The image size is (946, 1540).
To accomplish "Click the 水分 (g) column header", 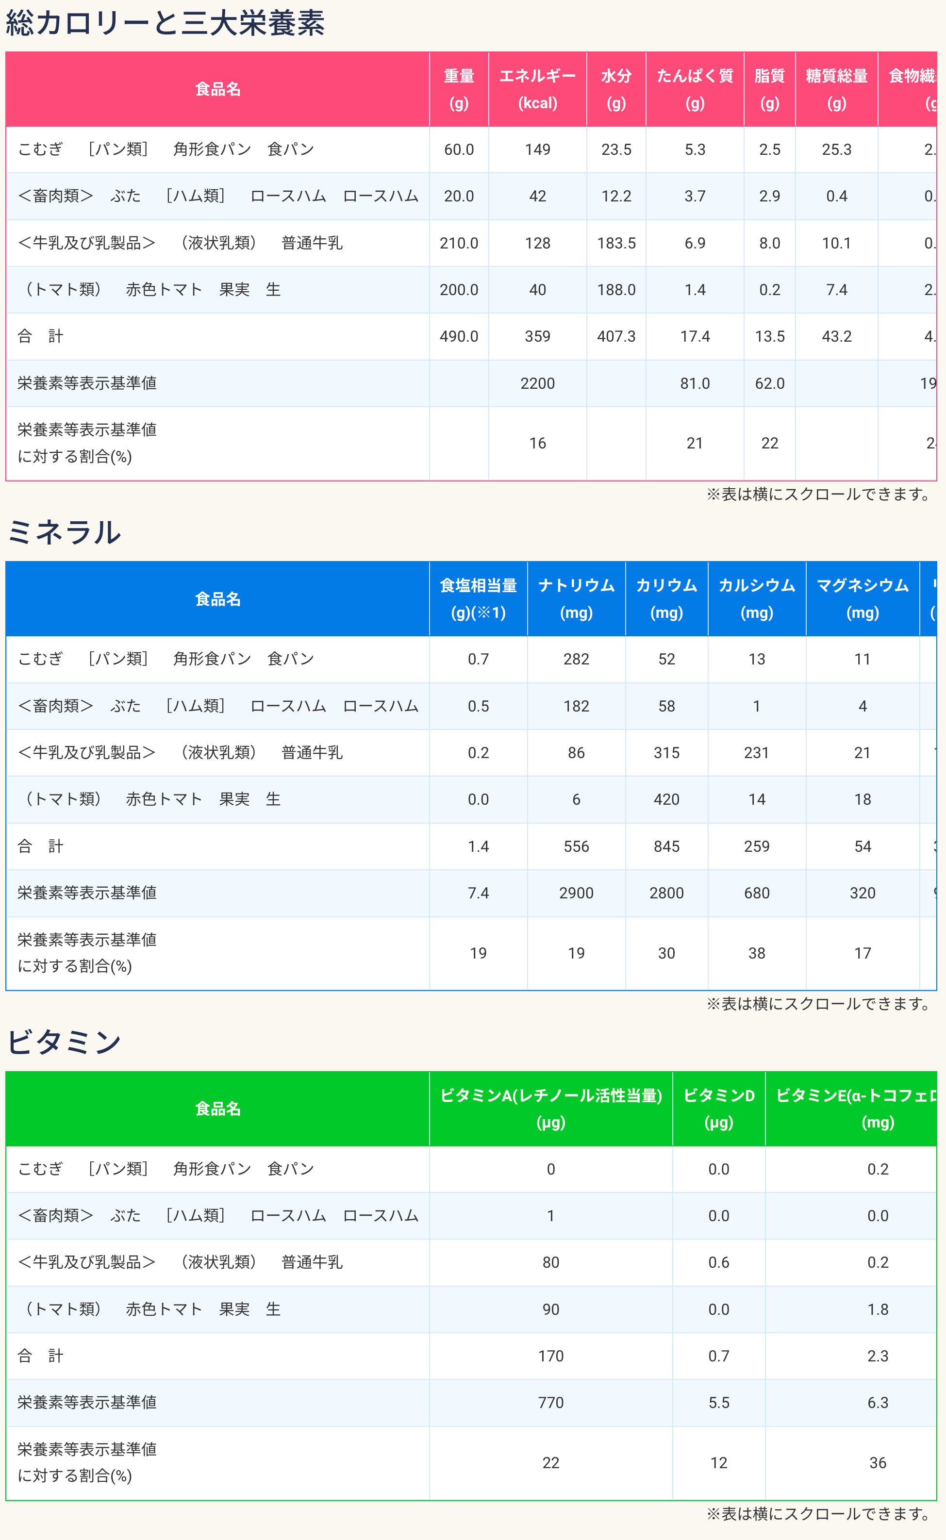I will 616,89.
